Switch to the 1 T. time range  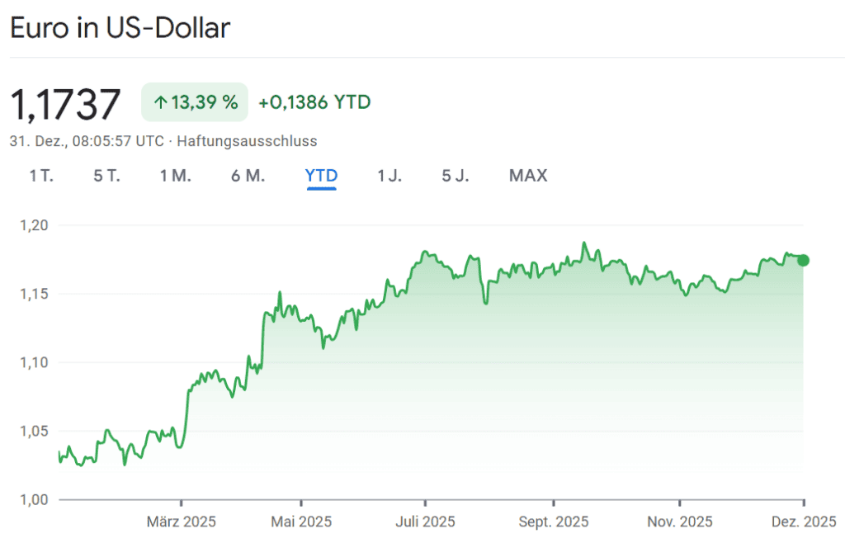tap(41, 176)
